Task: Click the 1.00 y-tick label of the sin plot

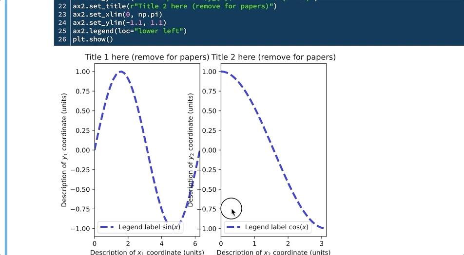Action: tap(82, 72)
